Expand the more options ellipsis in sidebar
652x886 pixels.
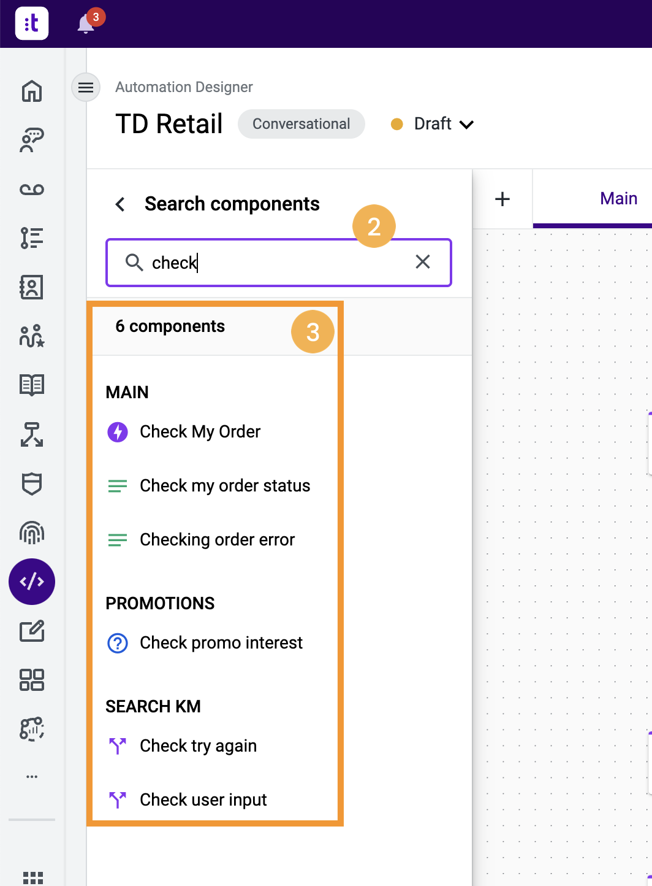tap(32, 777)
